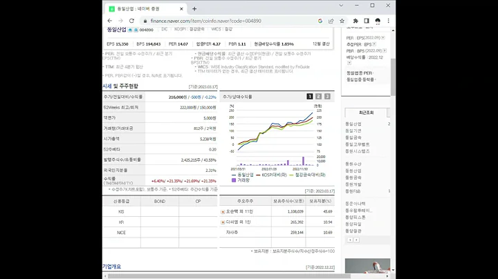Open a new browser tab

pos(194,9)
